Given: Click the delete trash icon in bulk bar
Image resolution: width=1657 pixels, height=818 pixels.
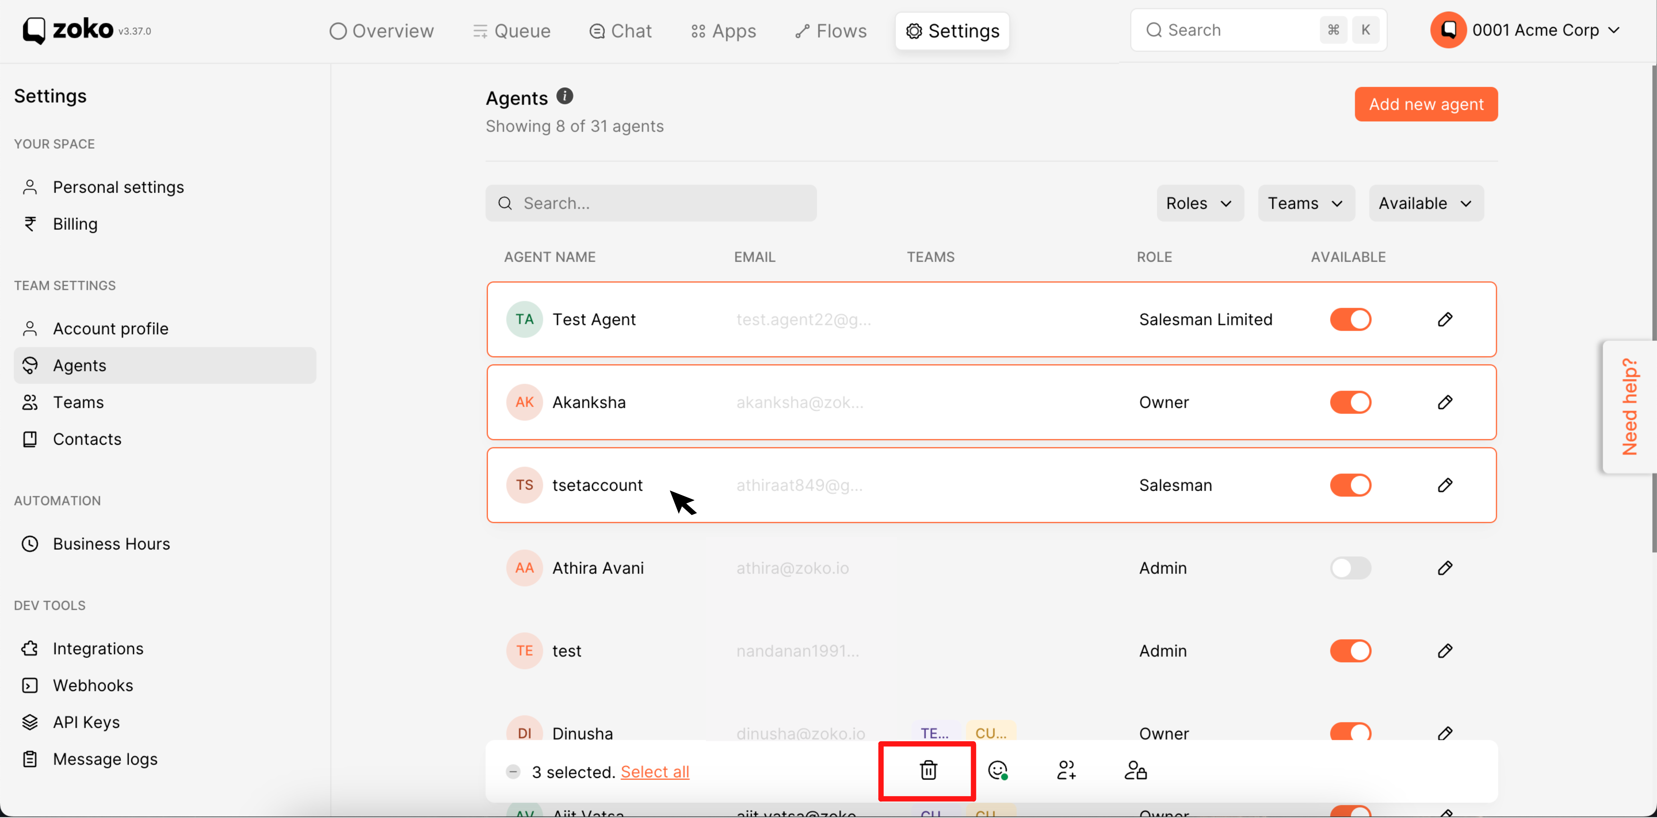Looking at the screenshot, I should [928, 770].
